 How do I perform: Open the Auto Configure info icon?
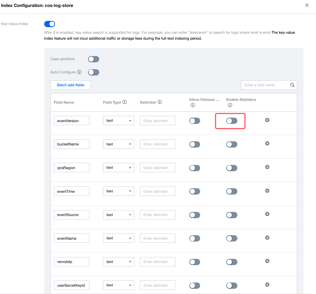click(79, 72)
